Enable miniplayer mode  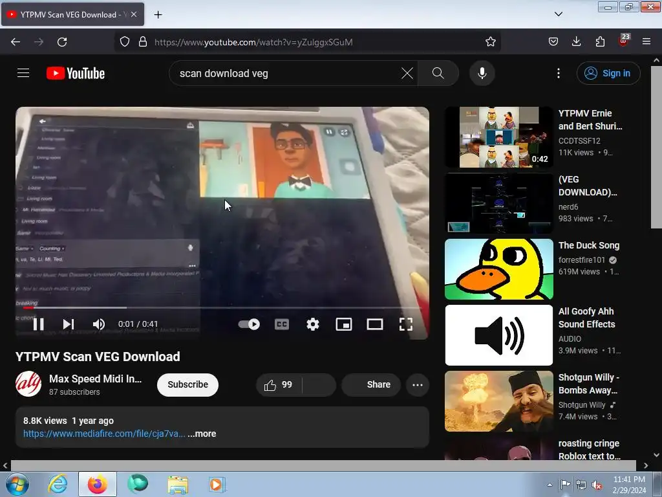[344, 324]
